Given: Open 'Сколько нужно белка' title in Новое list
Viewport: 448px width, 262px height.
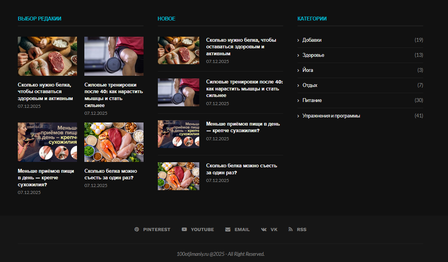Looking at the screenshot, I should [x=241, y=47].
